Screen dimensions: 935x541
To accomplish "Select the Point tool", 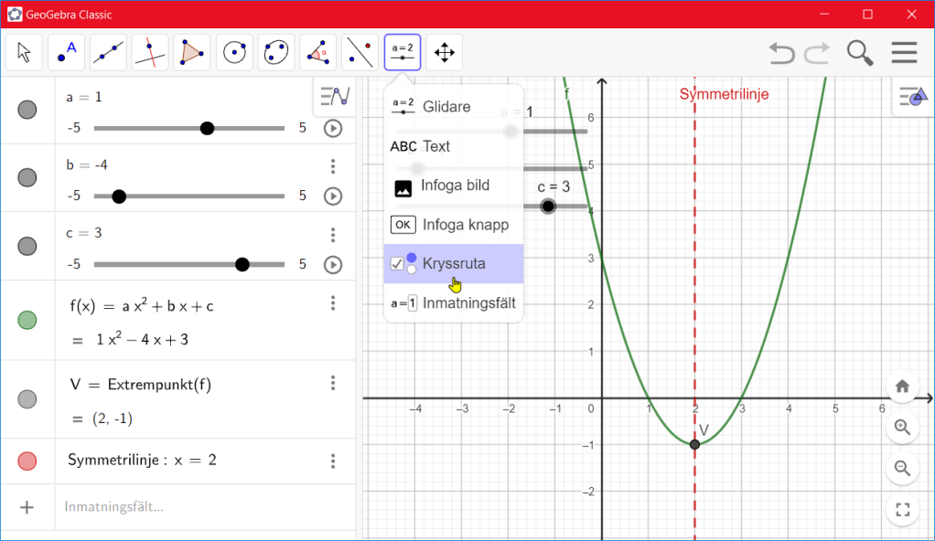I will (66, 53).
